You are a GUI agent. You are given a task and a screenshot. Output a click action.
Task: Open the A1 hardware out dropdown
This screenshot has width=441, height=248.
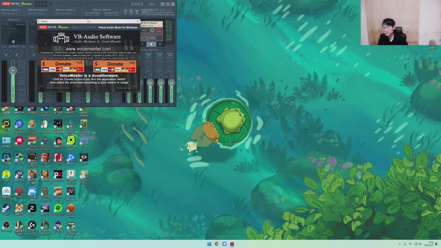click(x=126, y=12)
